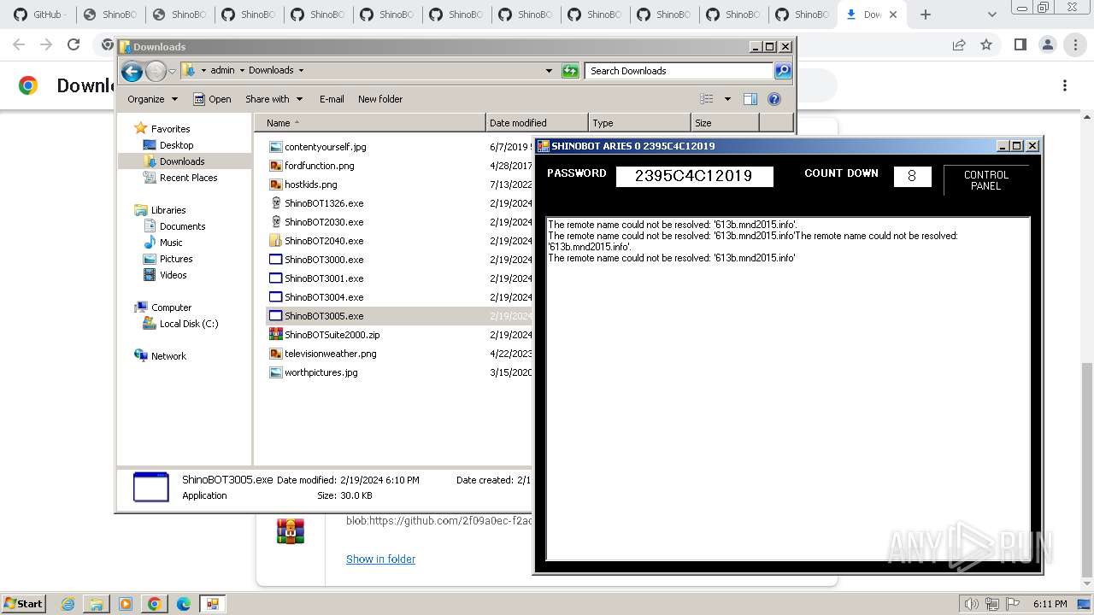The height and width of the screenshot is (615, 1094).
Task: Switch to the ShinoBOT taskbar button
Action: [212, 604]
